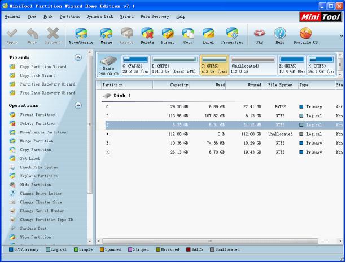Sort by the Capacity column header

(171, 85)
